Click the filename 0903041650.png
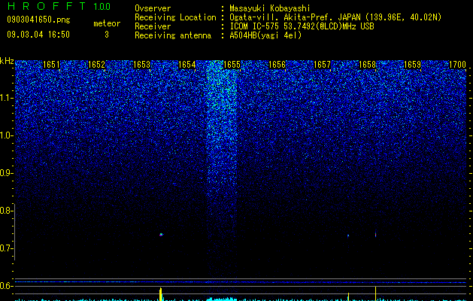Image resolution: width=473 pixels, height=301 pixels. tap(38, 20)
